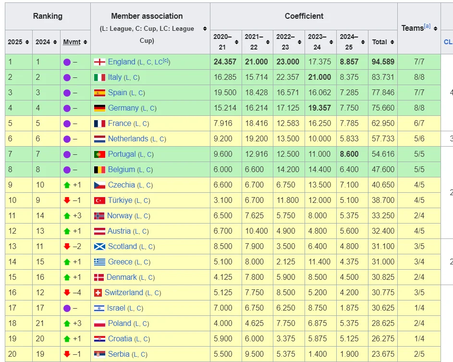Click the Scotland flag icon

99,247
